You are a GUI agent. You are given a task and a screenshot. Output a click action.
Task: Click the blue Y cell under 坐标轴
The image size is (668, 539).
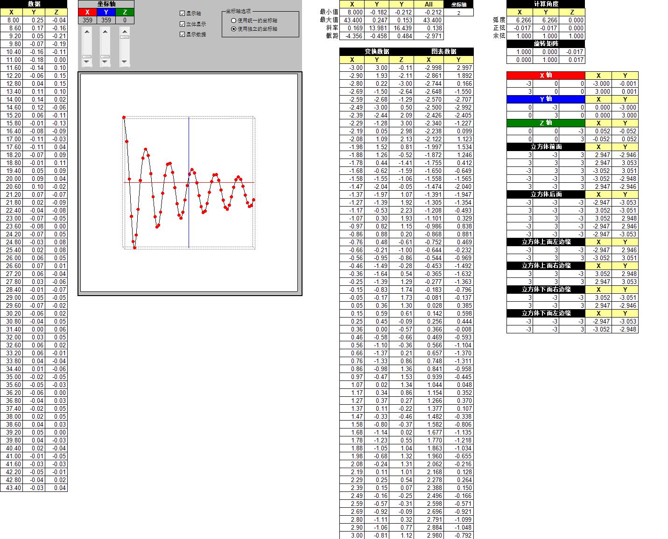[x=106, y=12]
